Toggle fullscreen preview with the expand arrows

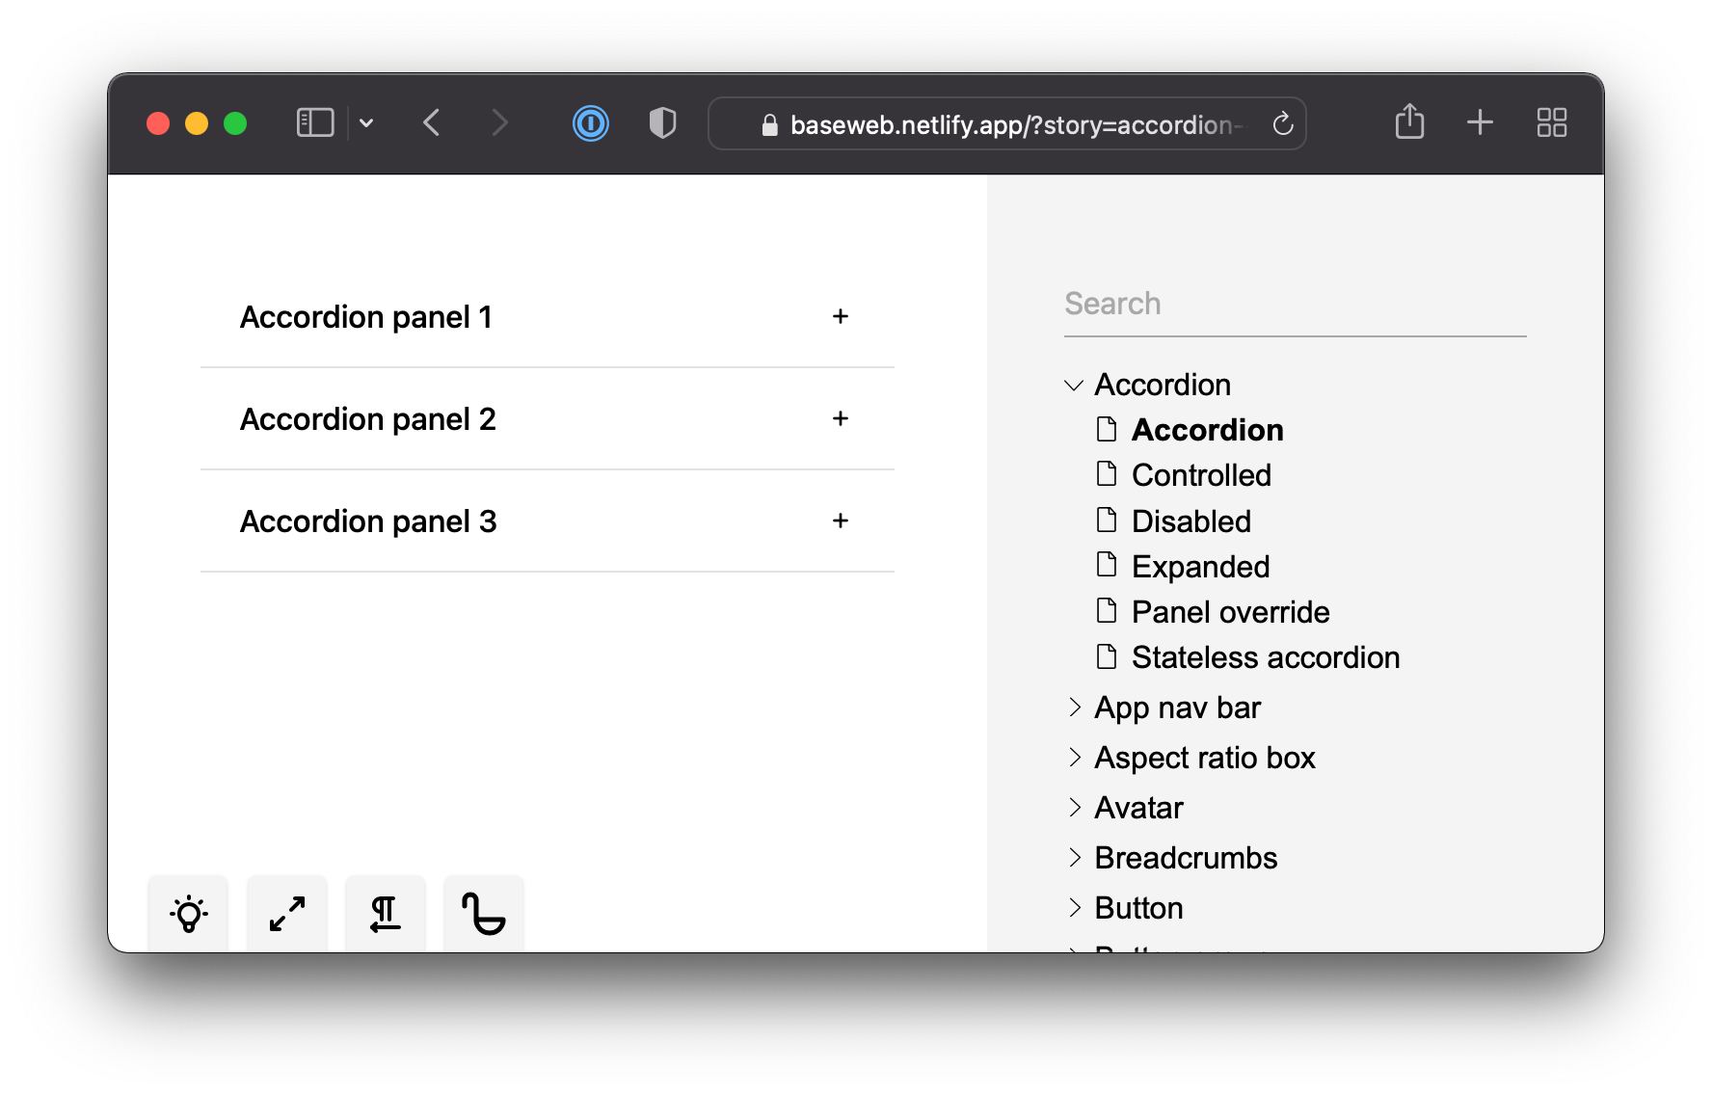(286, 914)
